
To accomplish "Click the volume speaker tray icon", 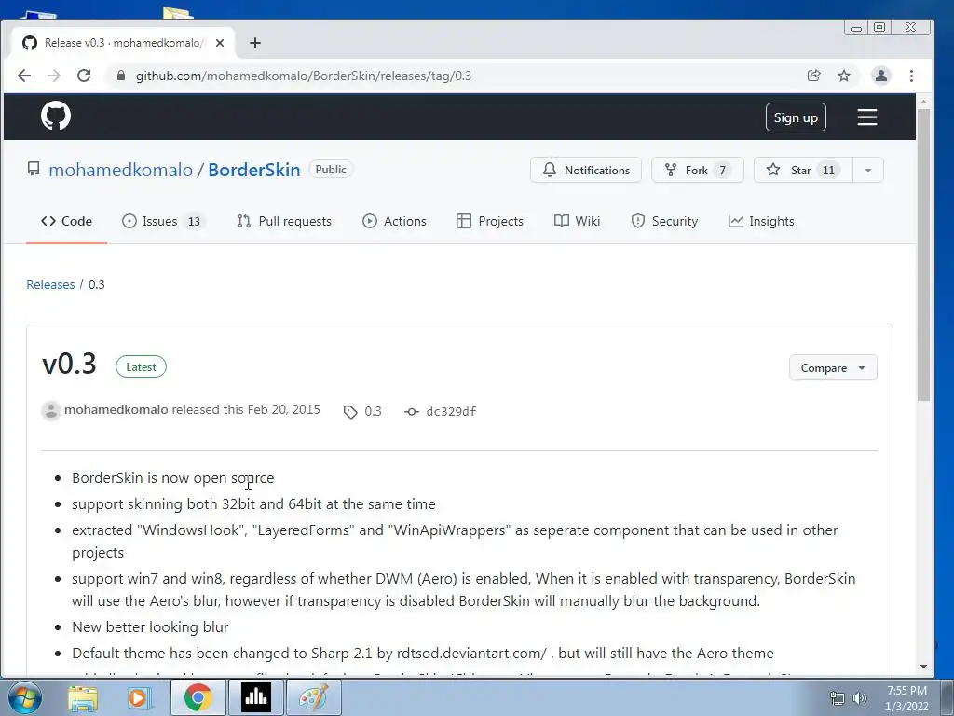I will [x=860, y=698].
